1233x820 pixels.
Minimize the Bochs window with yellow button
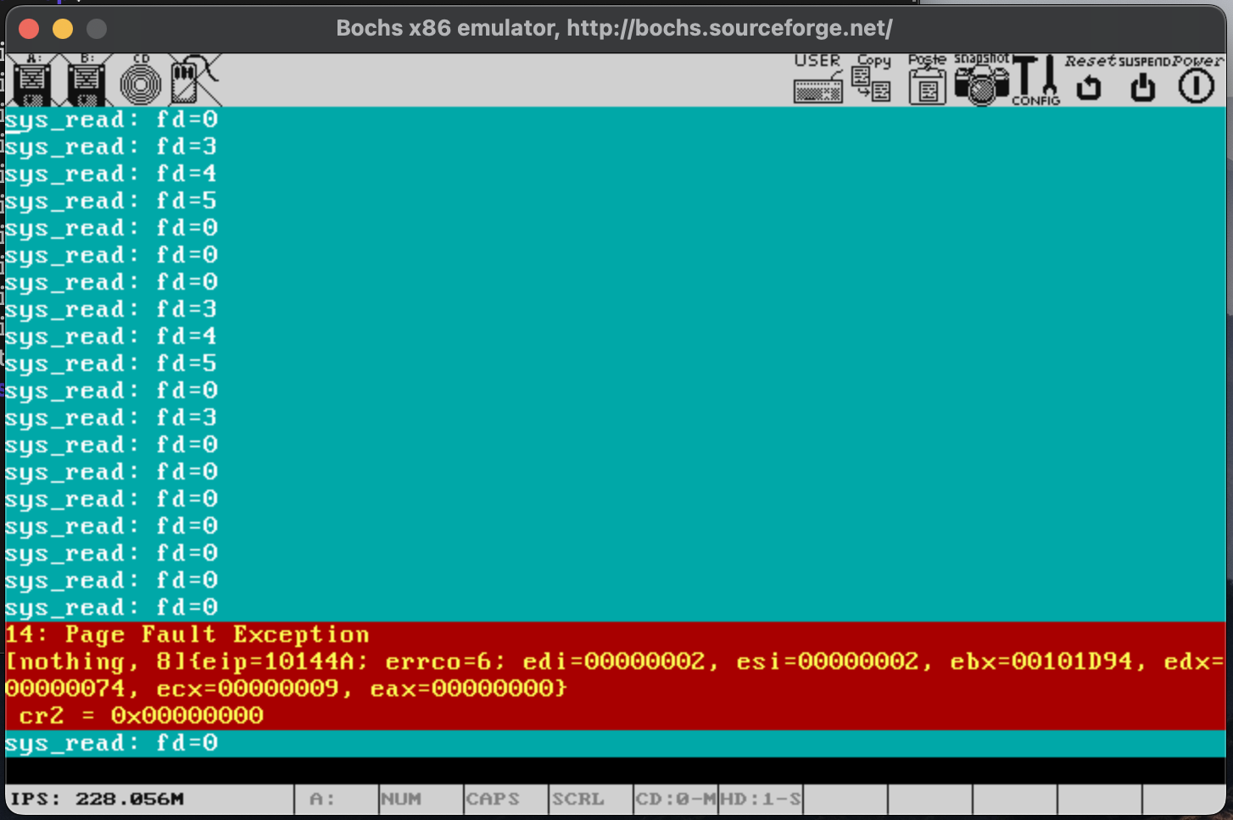[63, 29]
